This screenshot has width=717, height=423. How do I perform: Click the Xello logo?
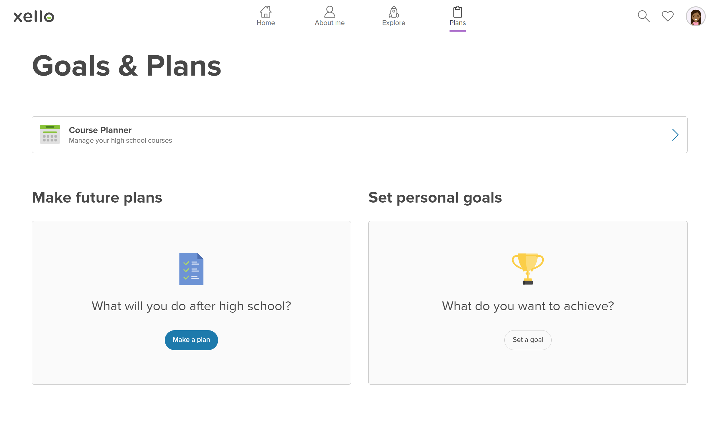tap(34, 16)
